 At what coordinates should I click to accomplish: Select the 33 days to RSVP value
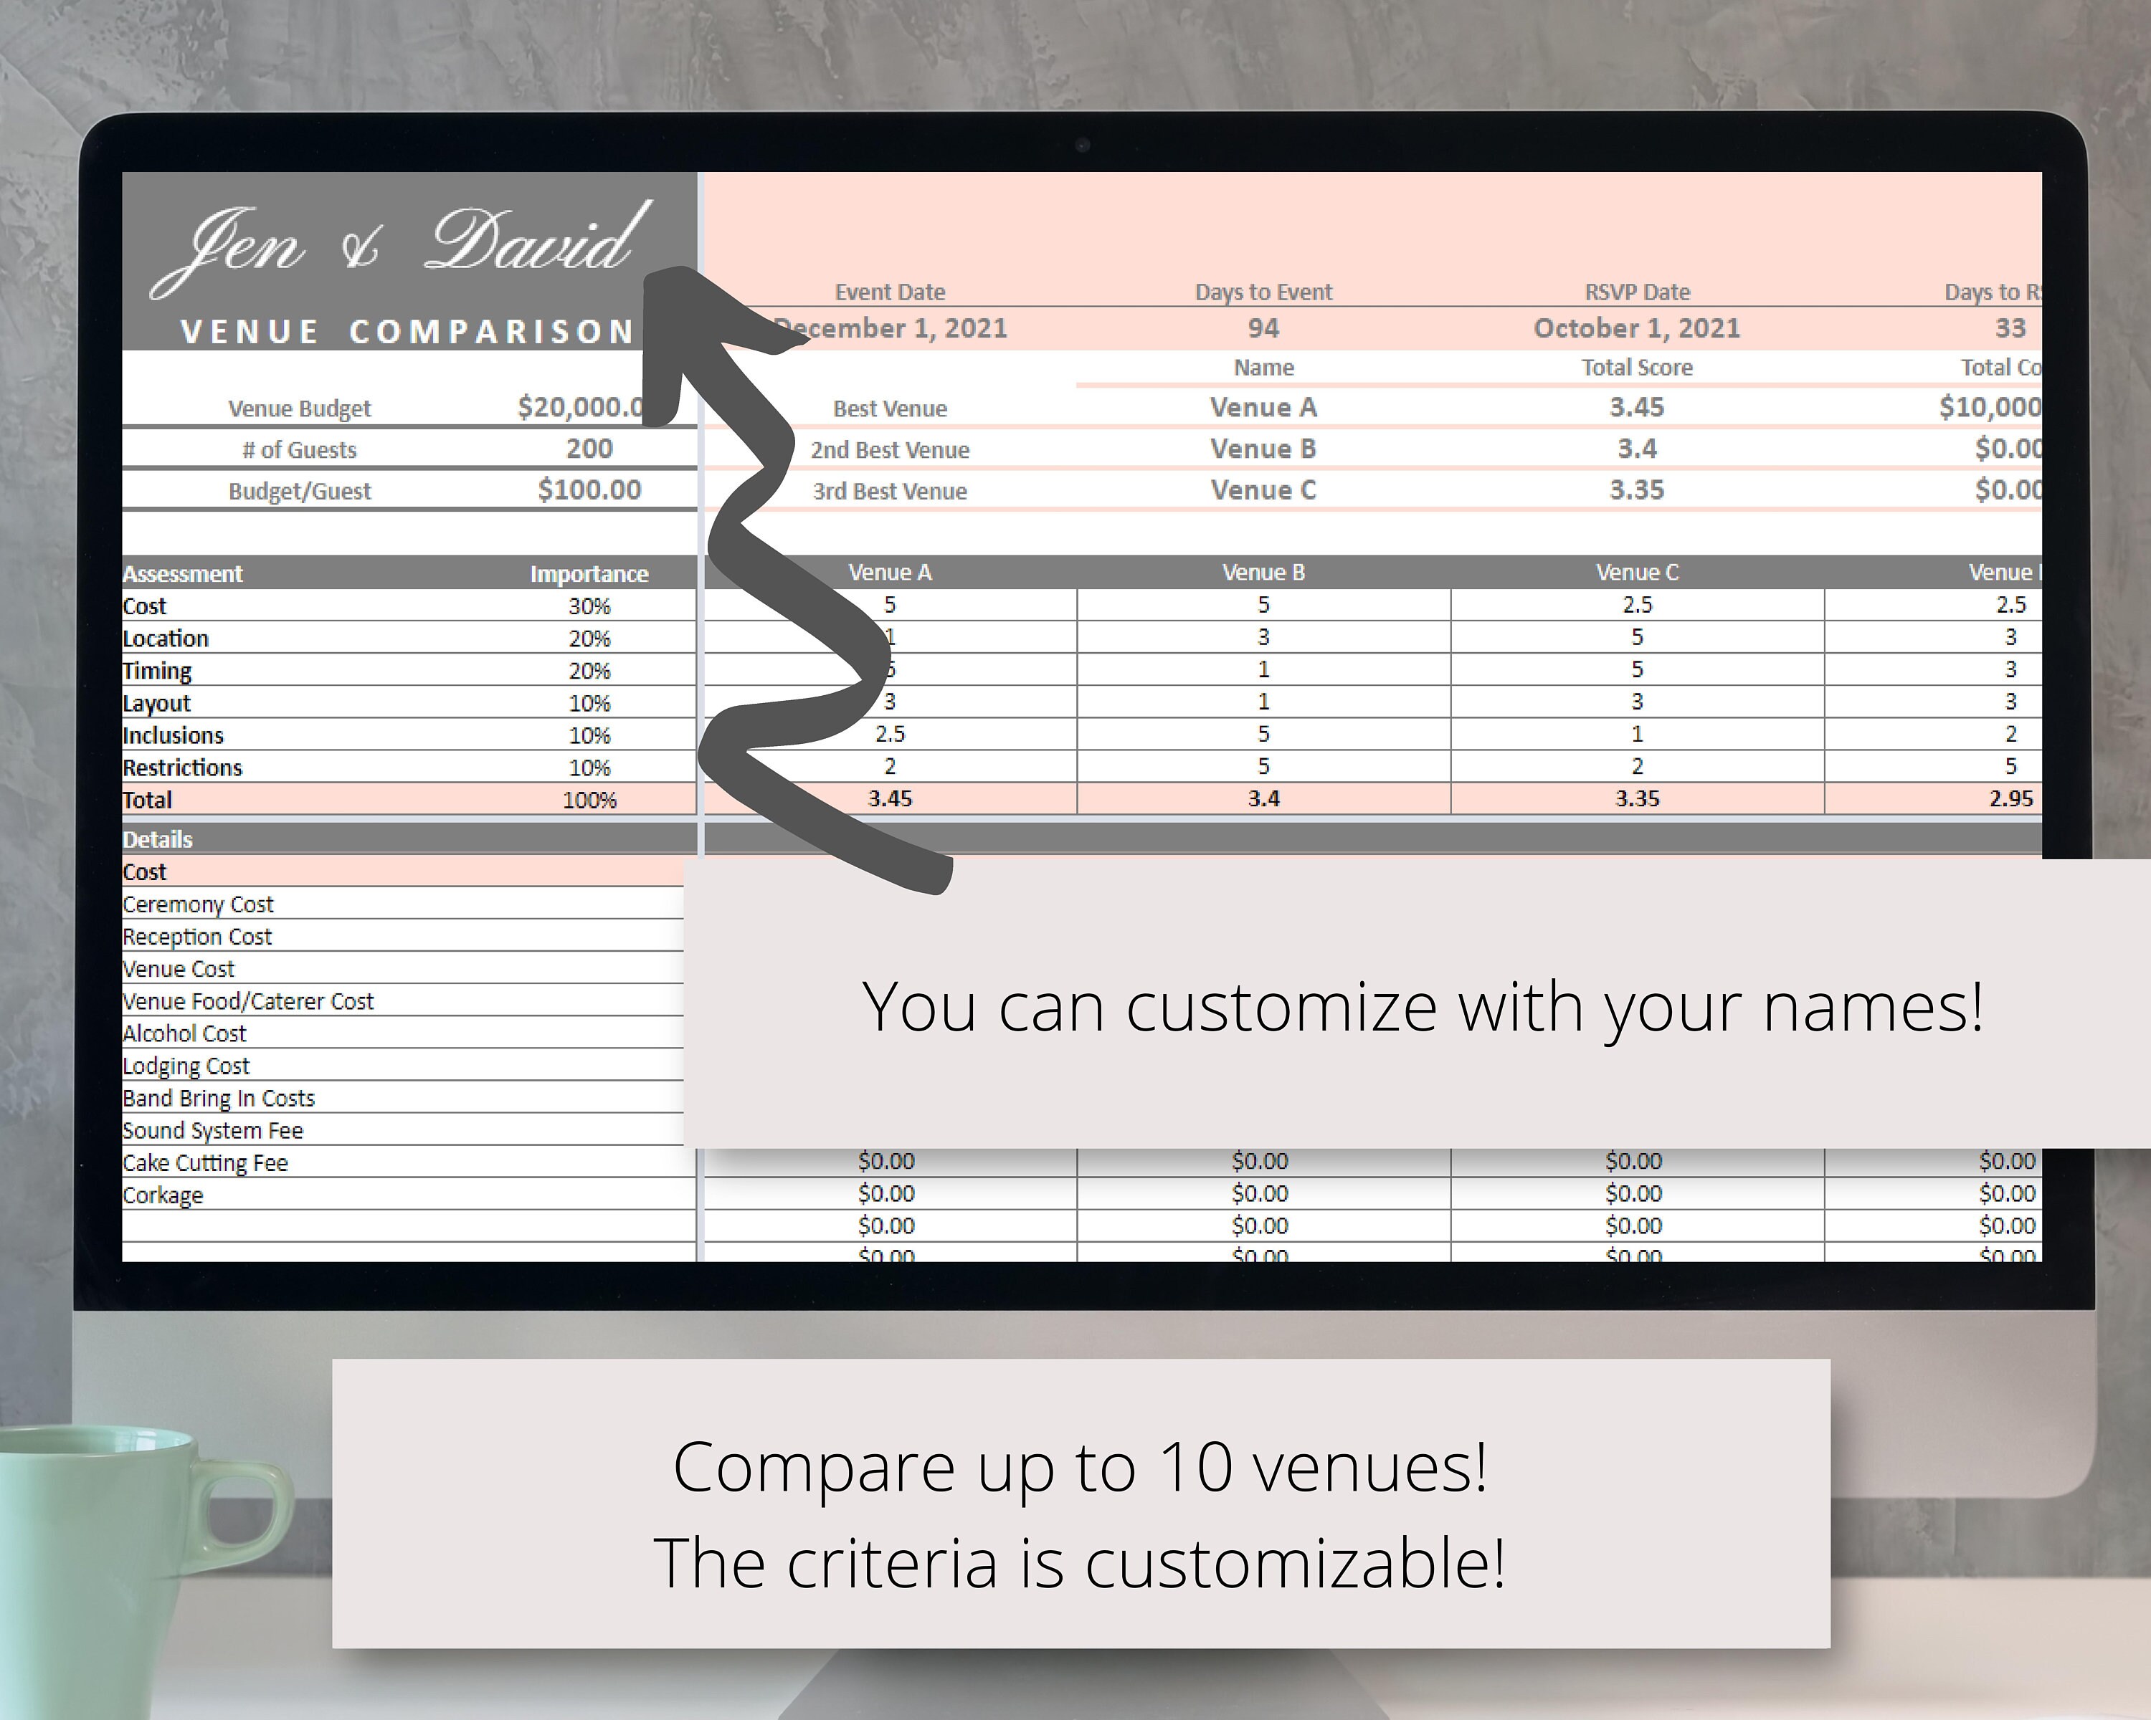click(x=2010, y=328)
